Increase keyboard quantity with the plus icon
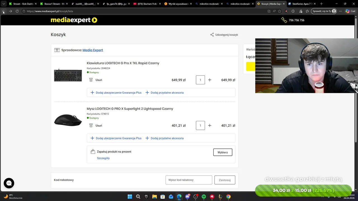Viewport: 358px width, 201px height. [x=210, y=80]
